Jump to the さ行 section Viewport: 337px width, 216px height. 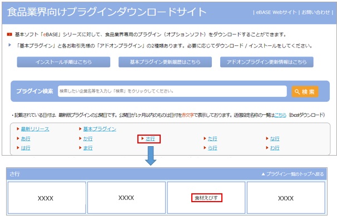pos(150,138)
